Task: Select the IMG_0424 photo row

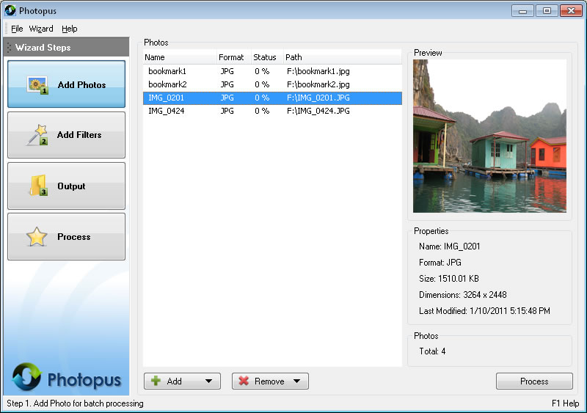Action: 166,111
